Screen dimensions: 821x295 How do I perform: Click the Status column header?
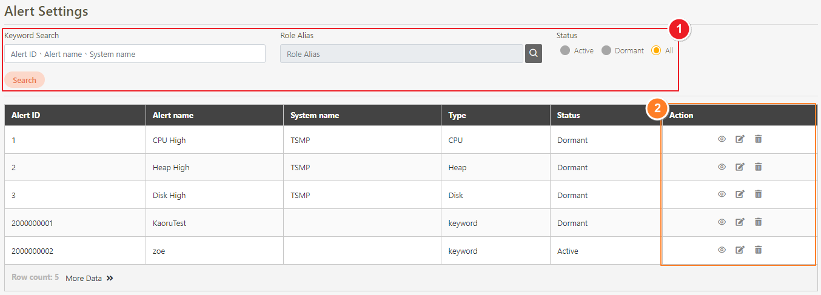pos(568,115)
